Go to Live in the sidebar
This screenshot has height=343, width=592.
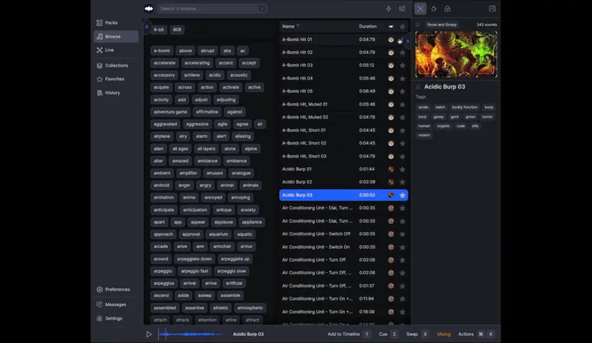pyautogui.click(x=116, y=50)
